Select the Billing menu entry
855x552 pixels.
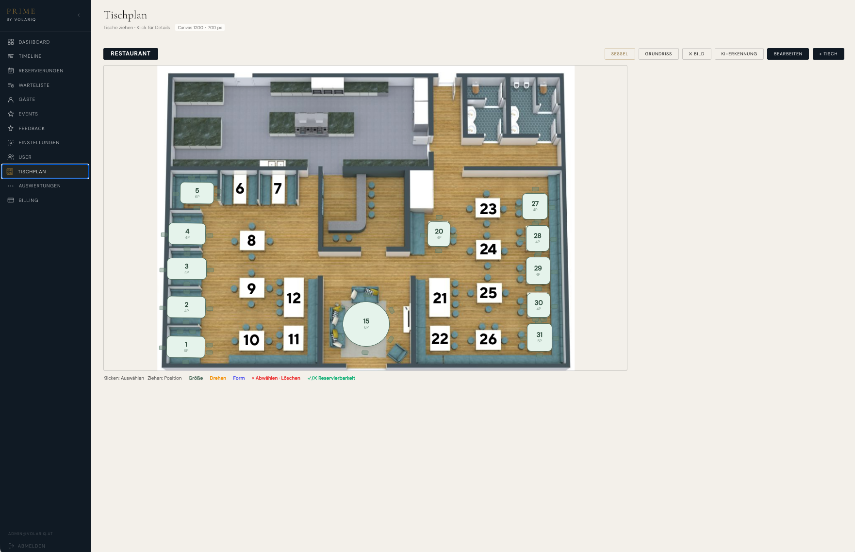pos(45,201)
